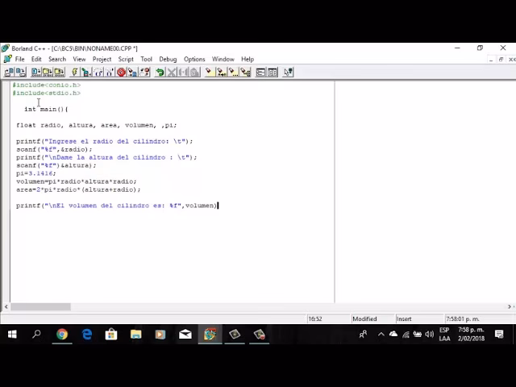Toggle breakpoint with the red circle icon

click(121, 72)
